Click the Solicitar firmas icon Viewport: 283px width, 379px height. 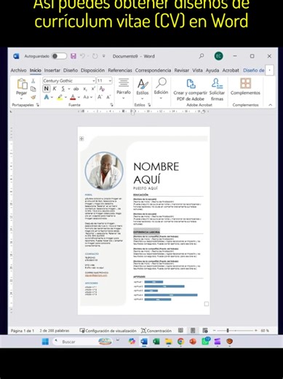point(217,84)
